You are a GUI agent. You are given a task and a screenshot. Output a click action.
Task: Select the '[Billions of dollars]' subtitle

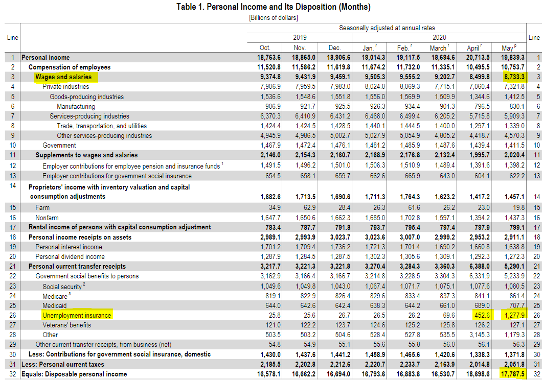(274, 18)
